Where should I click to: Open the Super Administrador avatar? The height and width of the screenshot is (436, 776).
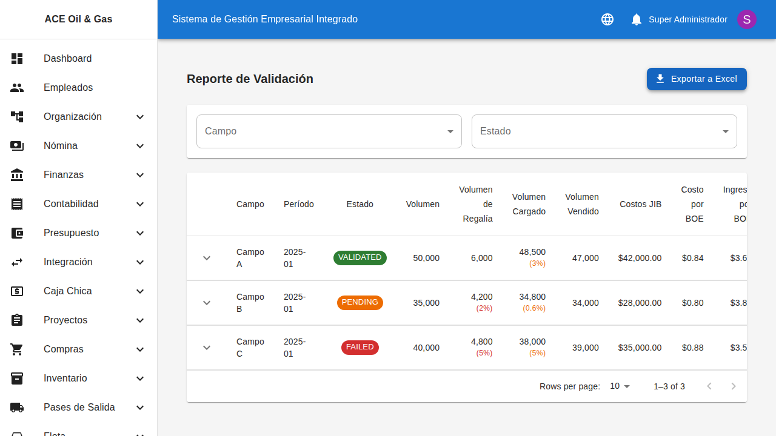tap(746, 19)
